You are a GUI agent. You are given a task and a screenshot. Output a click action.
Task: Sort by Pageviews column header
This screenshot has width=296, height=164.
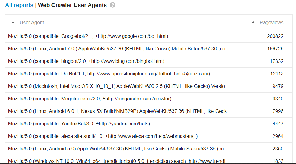(x=271, y=22)
